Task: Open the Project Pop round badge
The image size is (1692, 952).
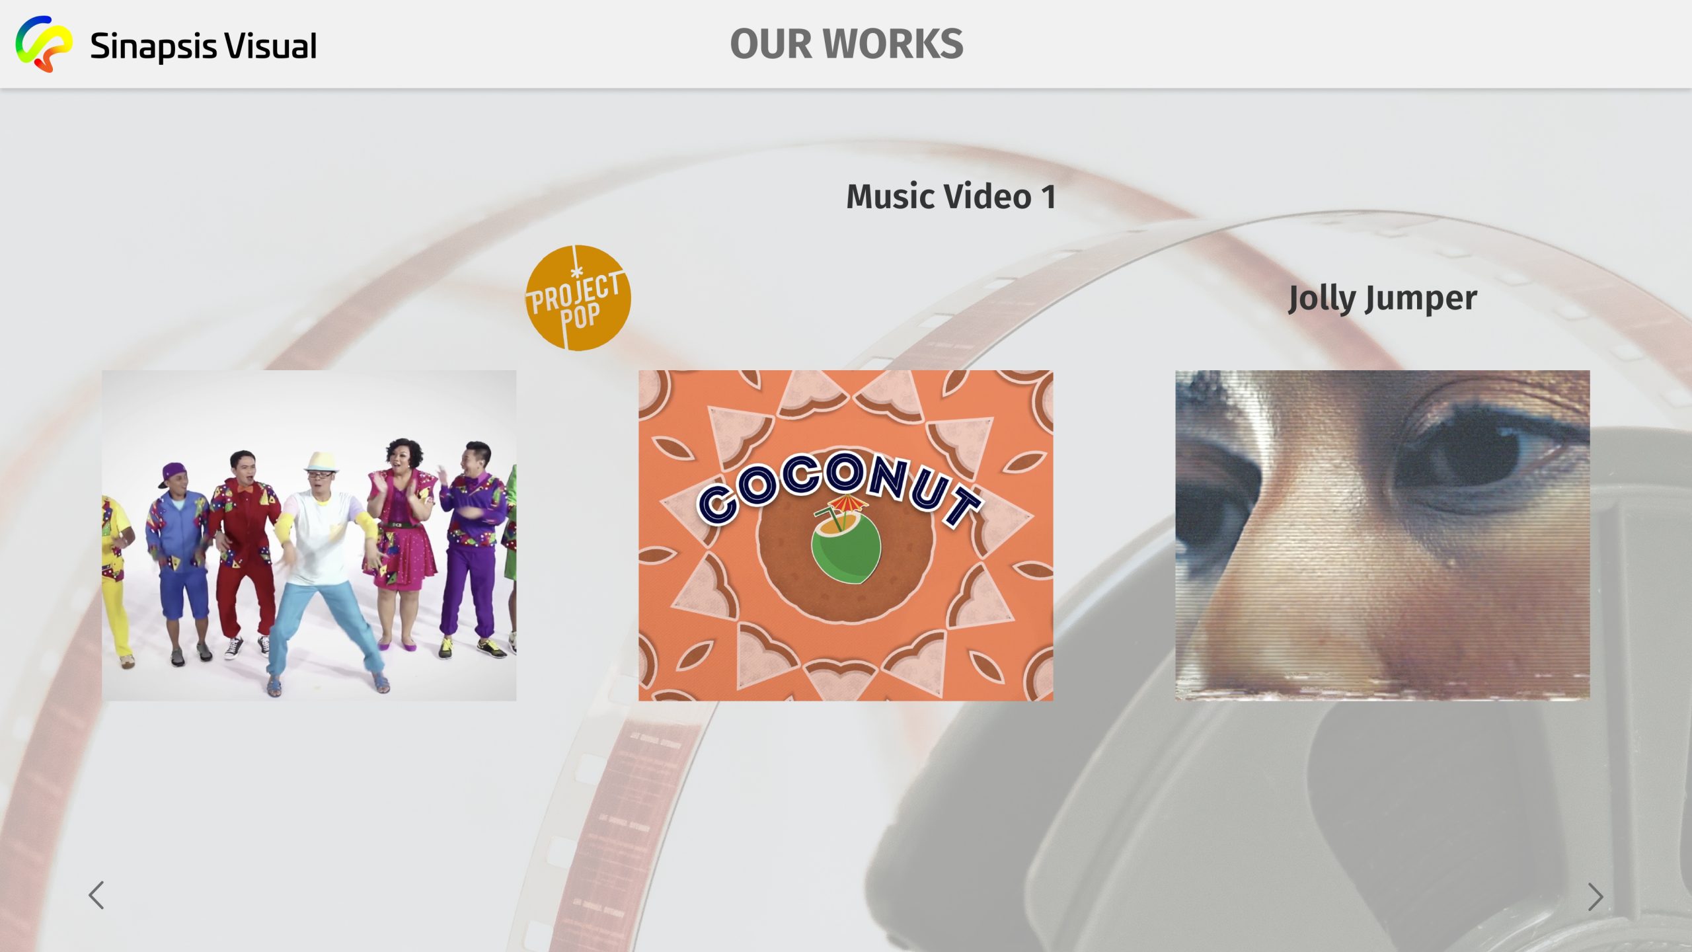Action: pyautogui.click(x=578, y=297)
